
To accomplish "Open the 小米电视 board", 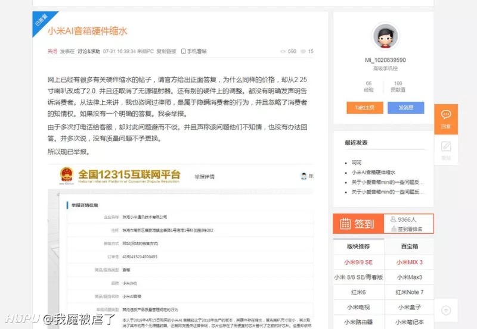I will click(358, 307).
